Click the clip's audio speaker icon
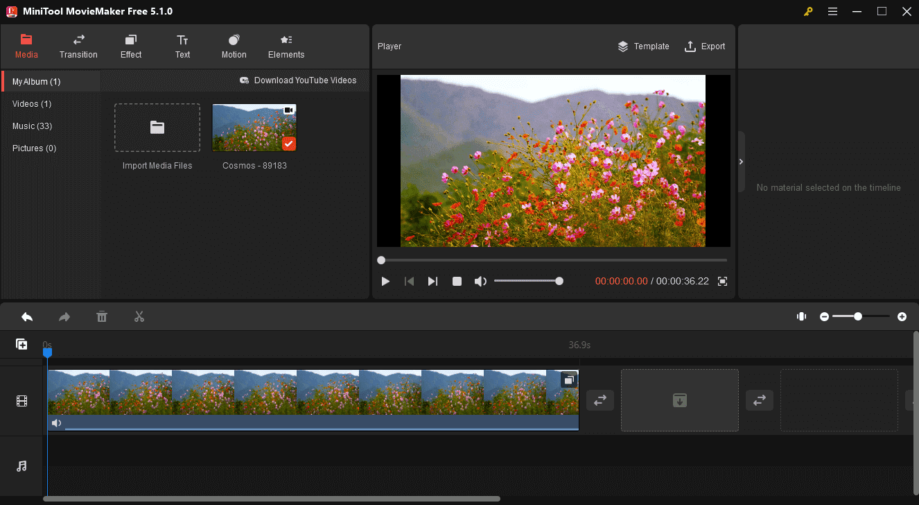This screenshot has height=505, width=919. coord(56,423)
